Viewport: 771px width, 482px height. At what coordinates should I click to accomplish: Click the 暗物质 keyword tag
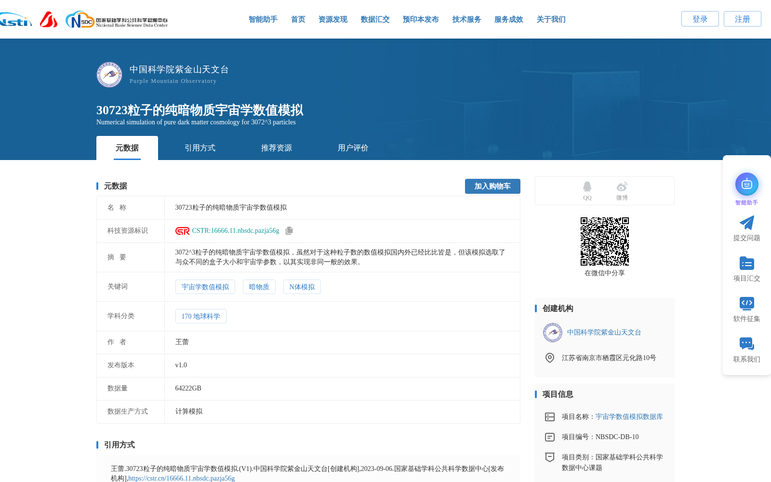(x=259, y=287)
